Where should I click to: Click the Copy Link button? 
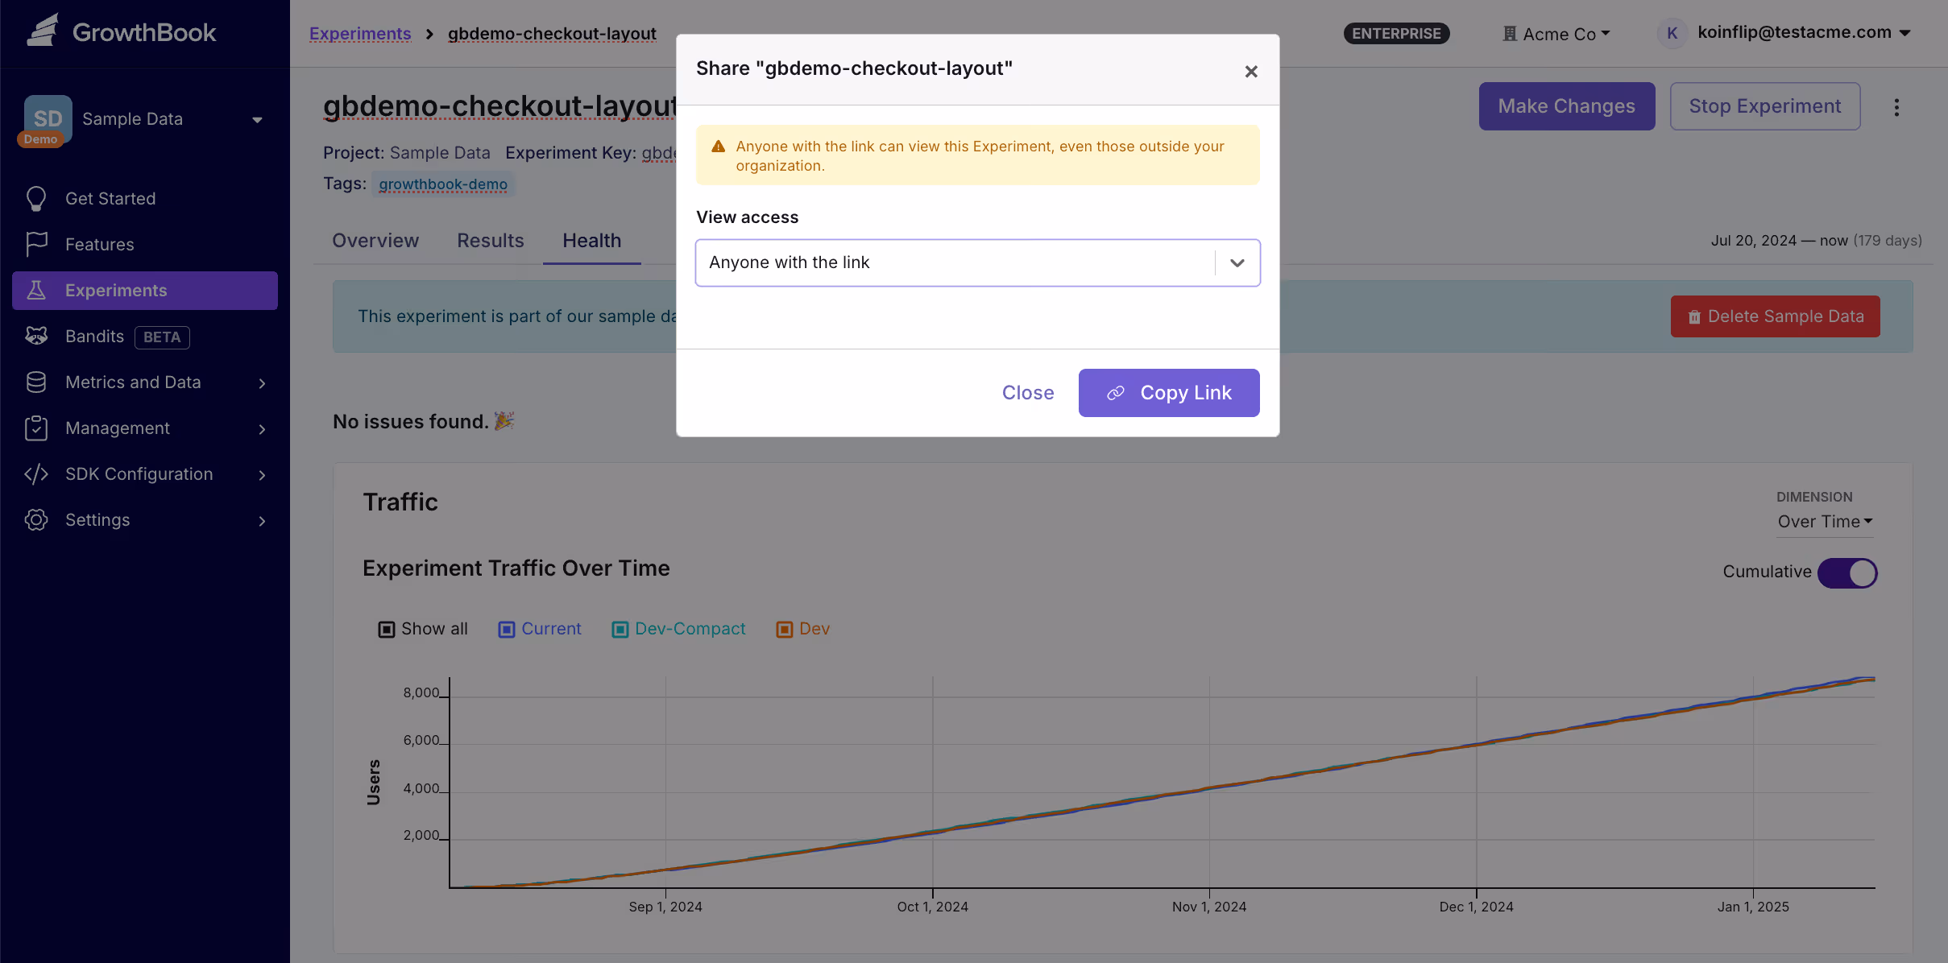(x=1168, y=393)
